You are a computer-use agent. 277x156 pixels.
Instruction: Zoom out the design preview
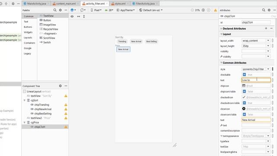(x=192, y=10)
